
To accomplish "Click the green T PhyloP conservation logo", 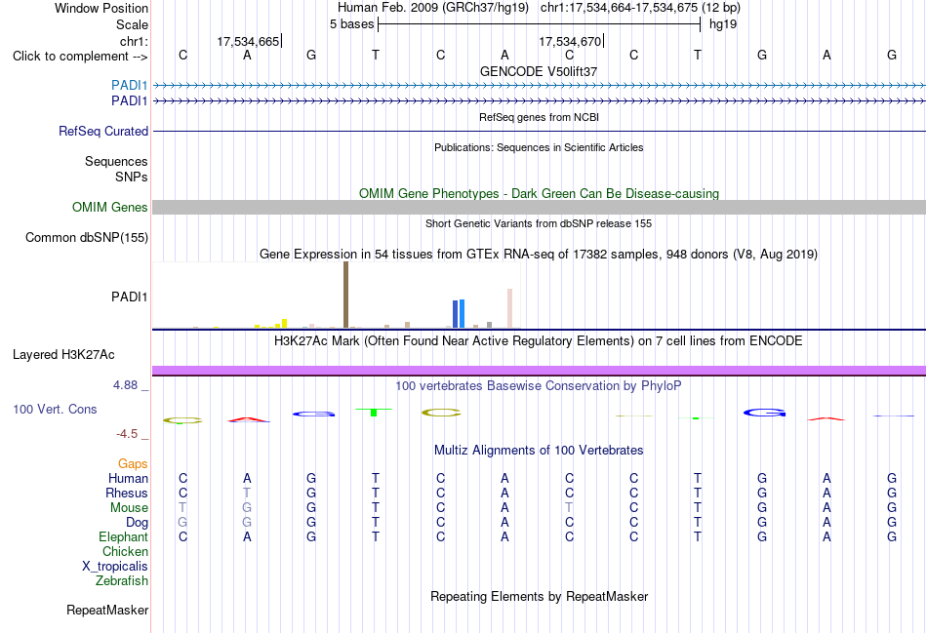I will point(374,412).
